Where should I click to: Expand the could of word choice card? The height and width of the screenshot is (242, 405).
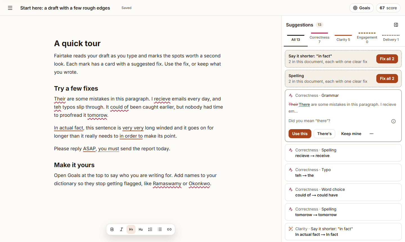point(343,192)
